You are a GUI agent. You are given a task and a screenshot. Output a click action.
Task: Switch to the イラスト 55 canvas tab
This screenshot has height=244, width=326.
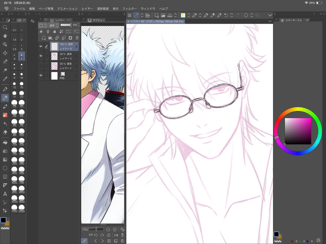tap(155, 21)
